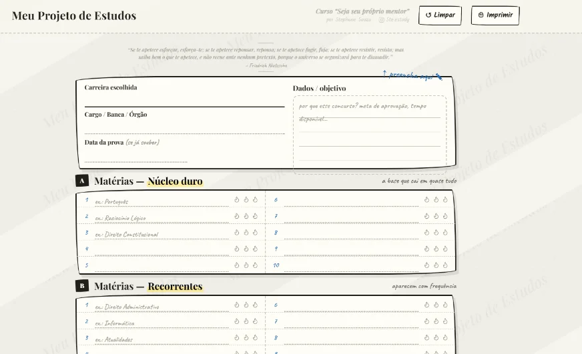The width and height of the screenshot is (582, 354).
Task: Click the Núcleo duro row 6 subject field
Action: 351,201
